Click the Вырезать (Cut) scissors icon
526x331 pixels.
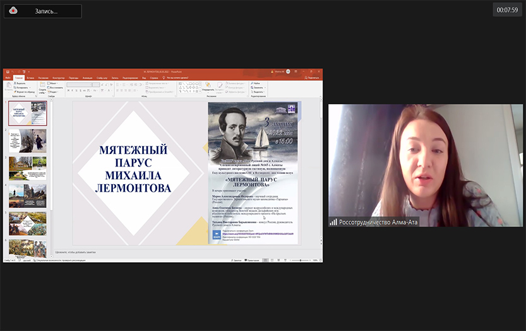coord(16,83)
